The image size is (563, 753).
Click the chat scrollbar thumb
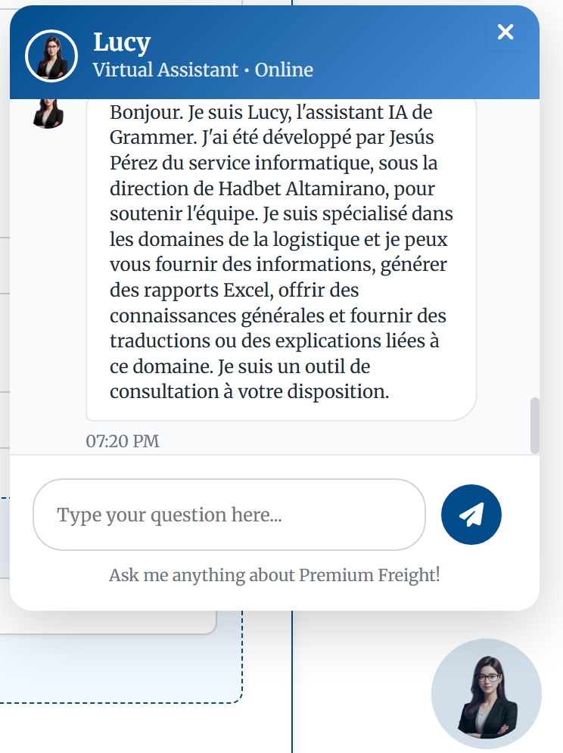pyautogui.click(x=535, y=425)
